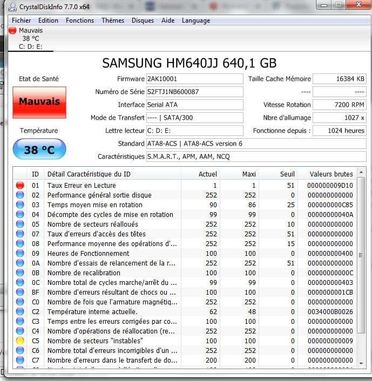Open the Fonctions menu
Screen dimensions: 372x381
tap(80, 21)
